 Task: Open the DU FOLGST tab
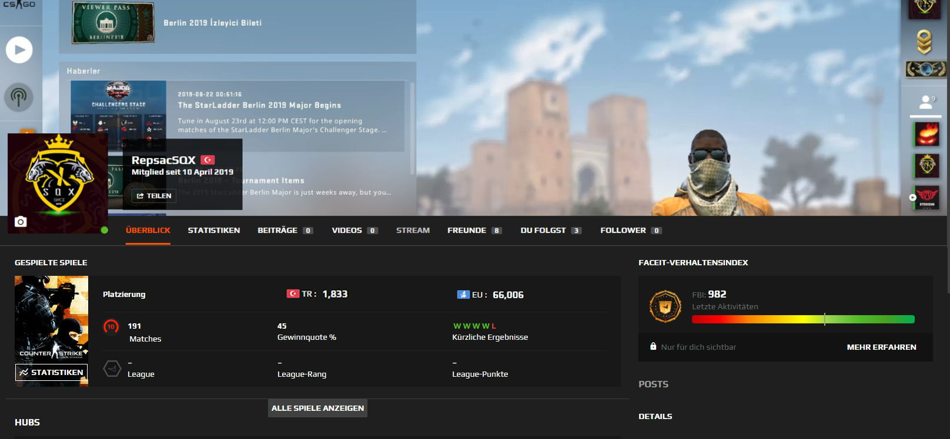tap(551, 231)
